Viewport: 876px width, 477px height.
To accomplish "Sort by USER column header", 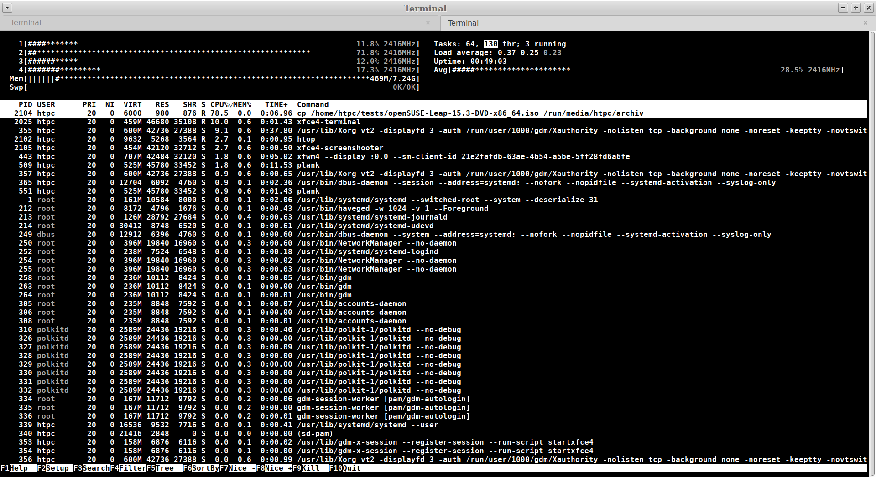I will [x=46, y=104].
